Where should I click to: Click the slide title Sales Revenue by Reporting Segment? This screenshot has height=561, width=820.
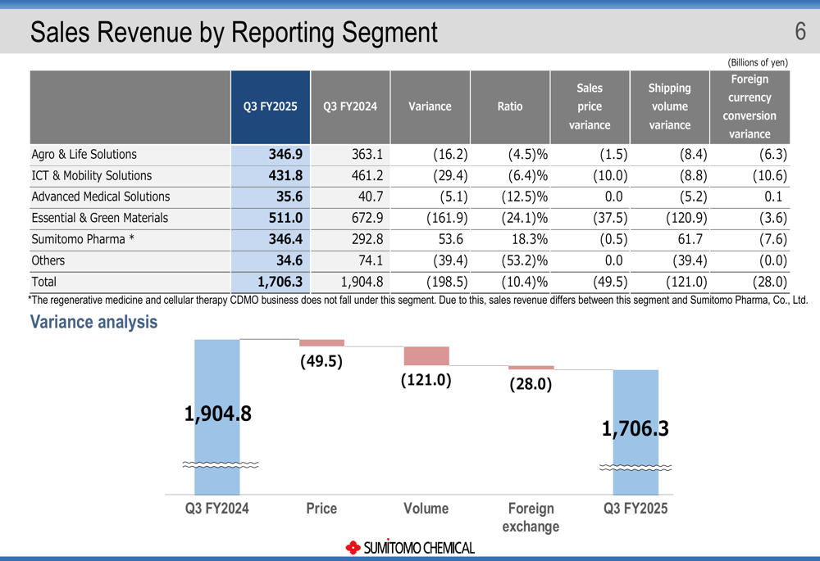pyautogui.click(x=234, y=33)
